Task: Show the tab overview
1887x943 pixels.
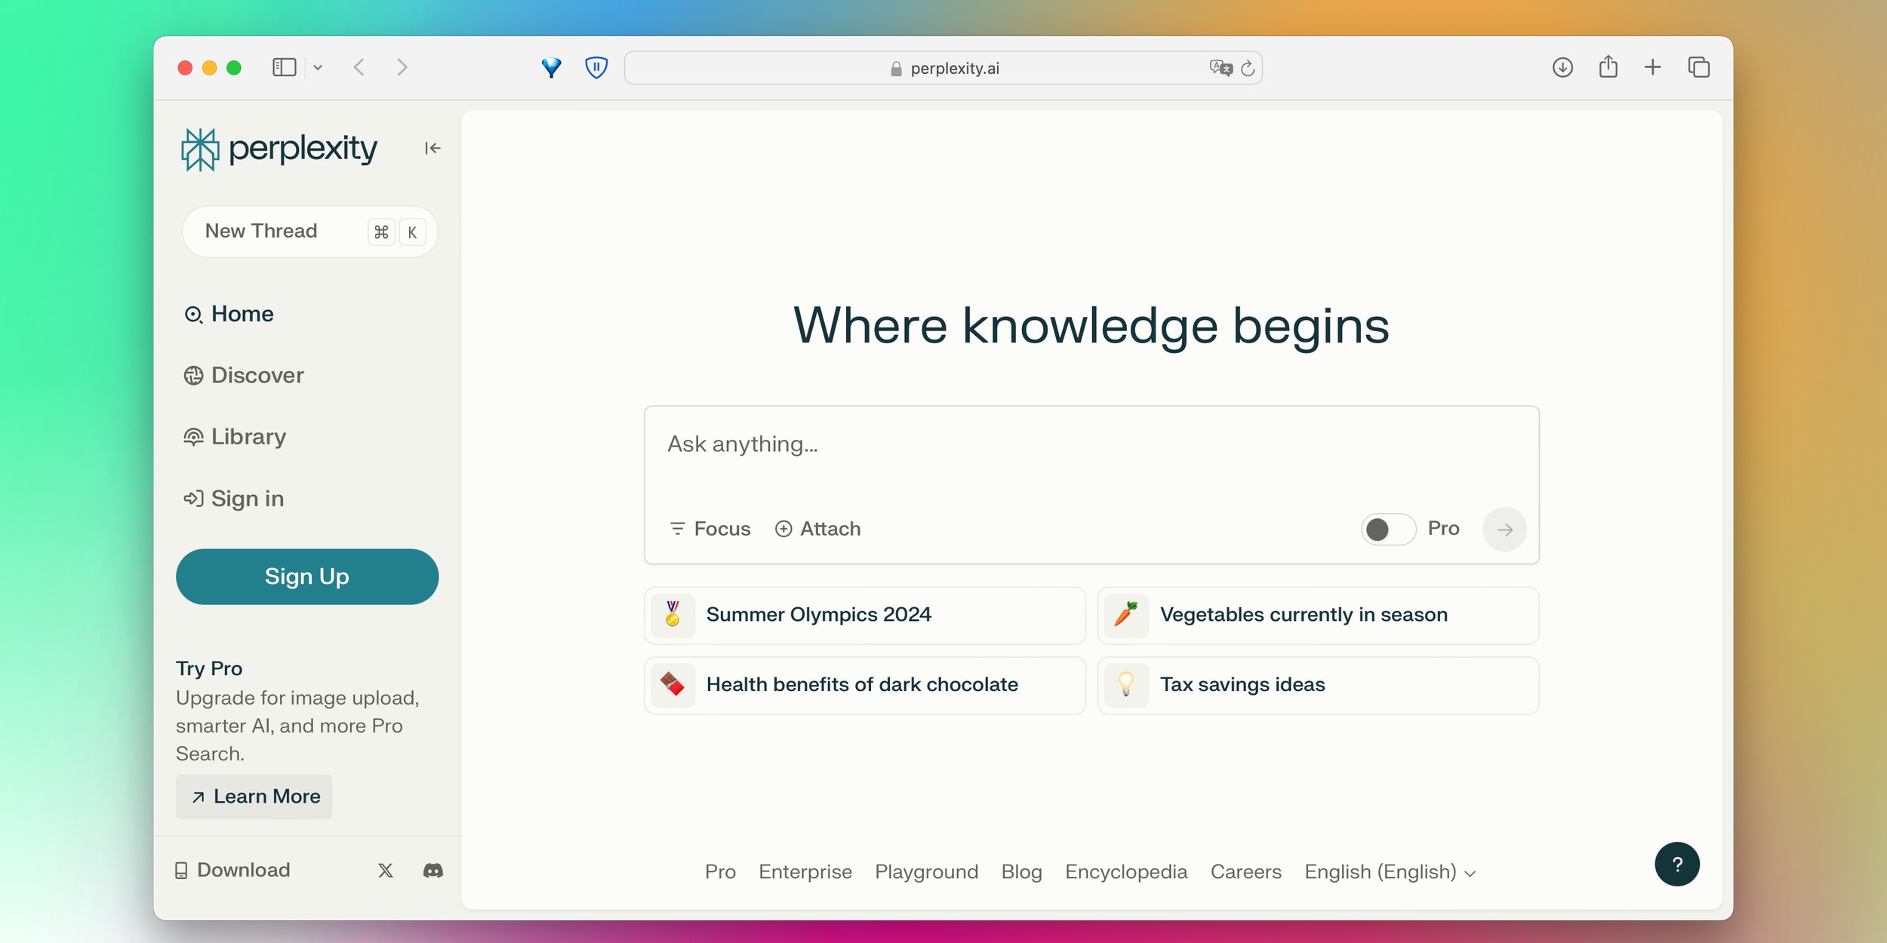Action: tap(1699, 67)
